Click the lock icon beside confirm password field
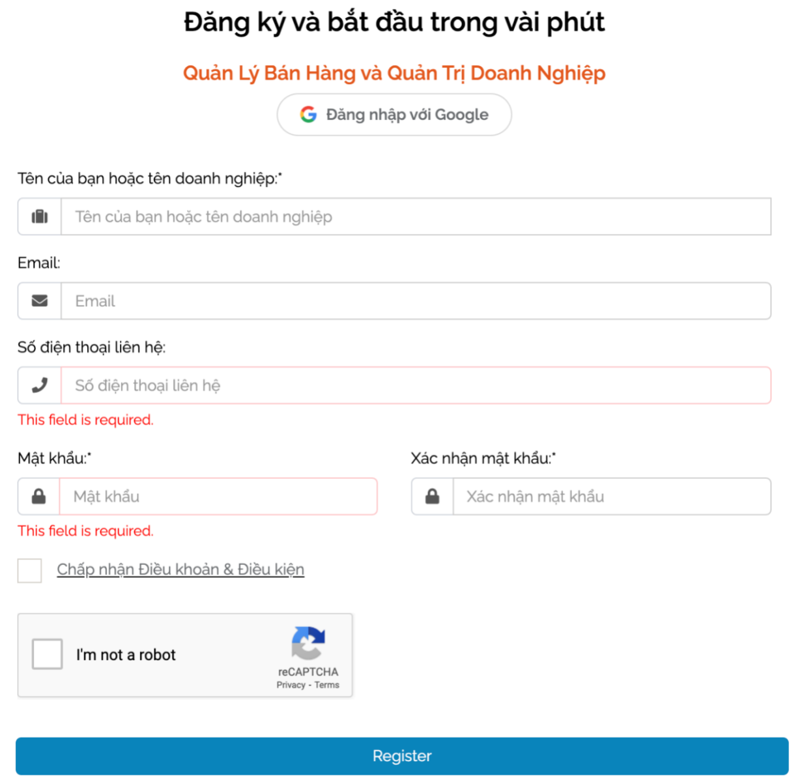 tap(432, 497)
